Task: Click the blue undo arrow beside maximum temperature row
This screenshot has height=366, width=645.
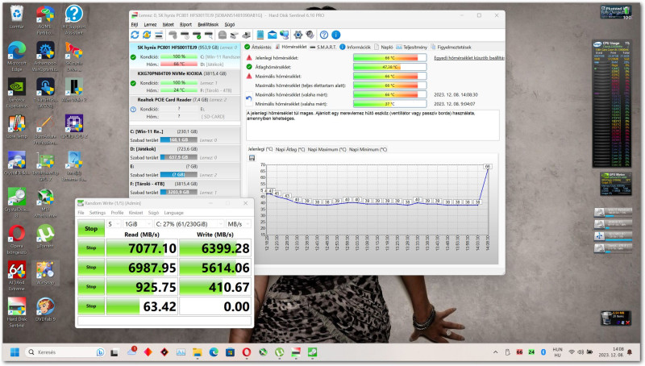Action: click(x=249, y=98)
